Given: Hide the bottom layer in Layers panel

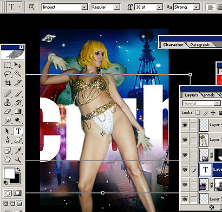Looking at the screenshot, I should tap(185, 199).
